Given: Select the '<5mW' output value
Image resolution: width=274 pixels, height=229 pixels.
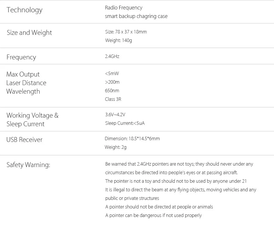Looking at the screenshot, I should pyautogui.click(x=112, y=73).
